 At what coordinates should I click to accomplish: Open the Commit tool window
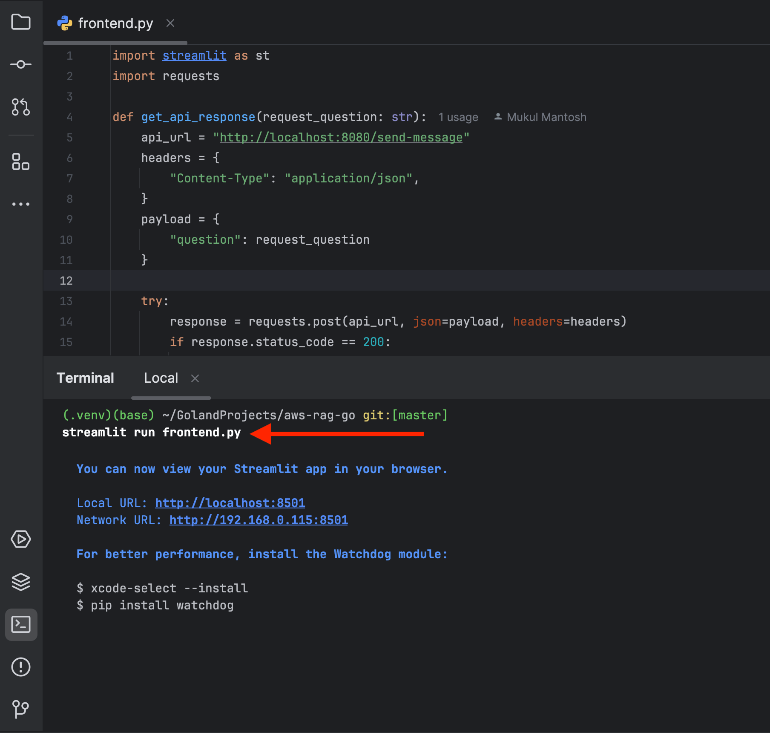pyautogui.click(x=21, y=64)
